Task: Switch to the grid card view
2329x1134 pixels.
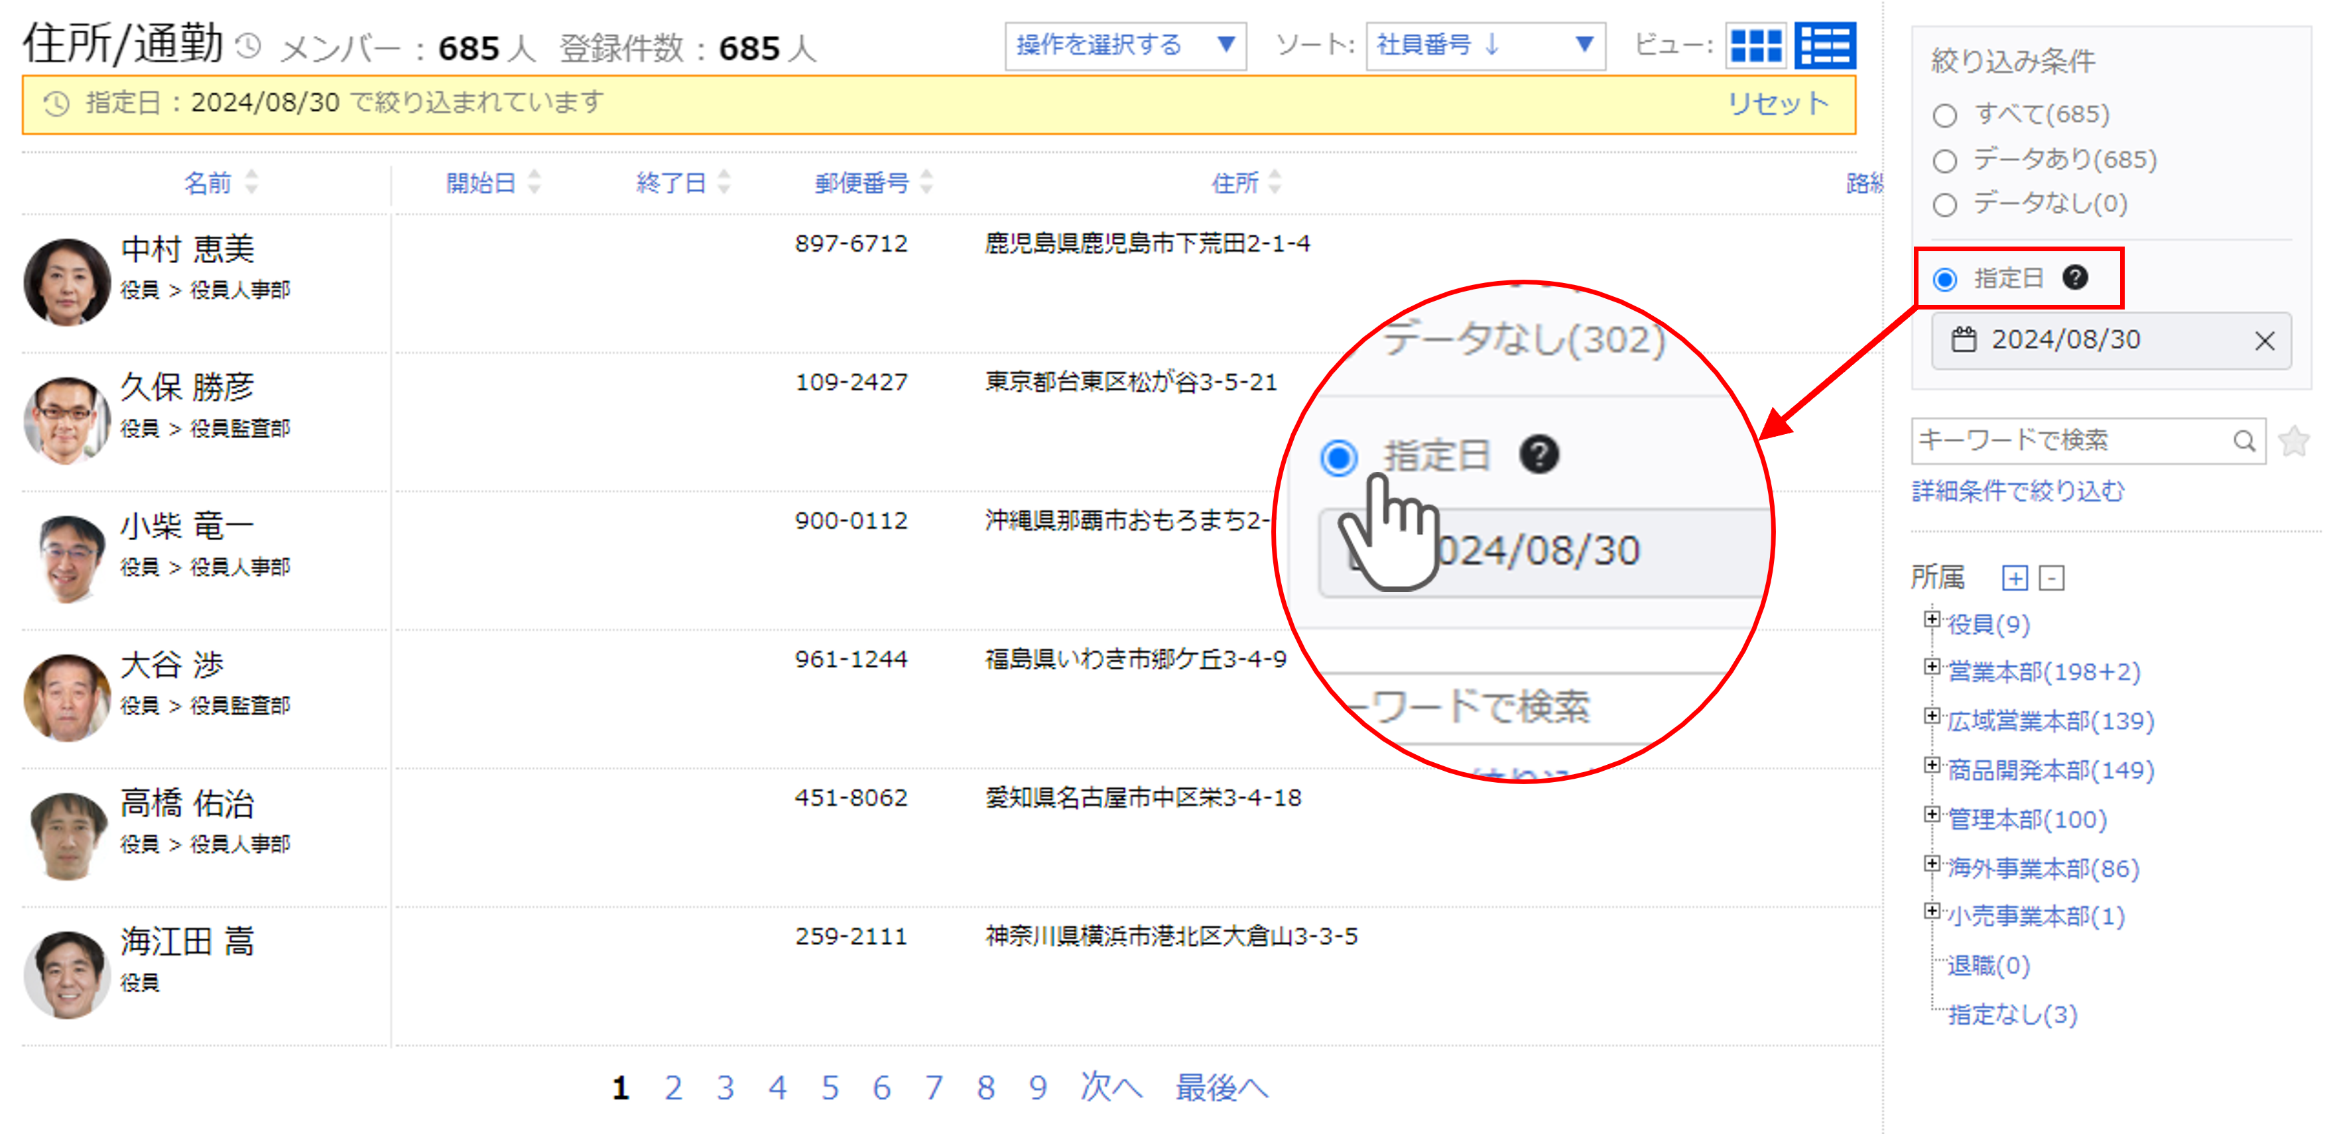Action: 1755,46
